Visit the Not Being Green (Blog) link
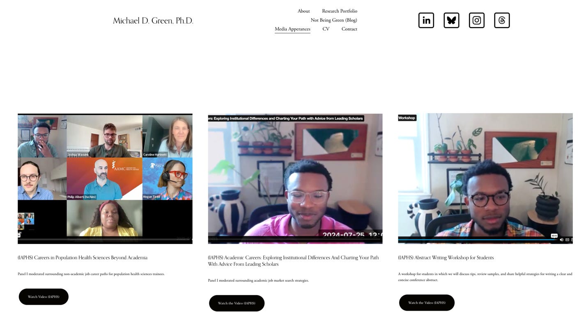This screenshot has width=588, height=312. click(334, 20)
